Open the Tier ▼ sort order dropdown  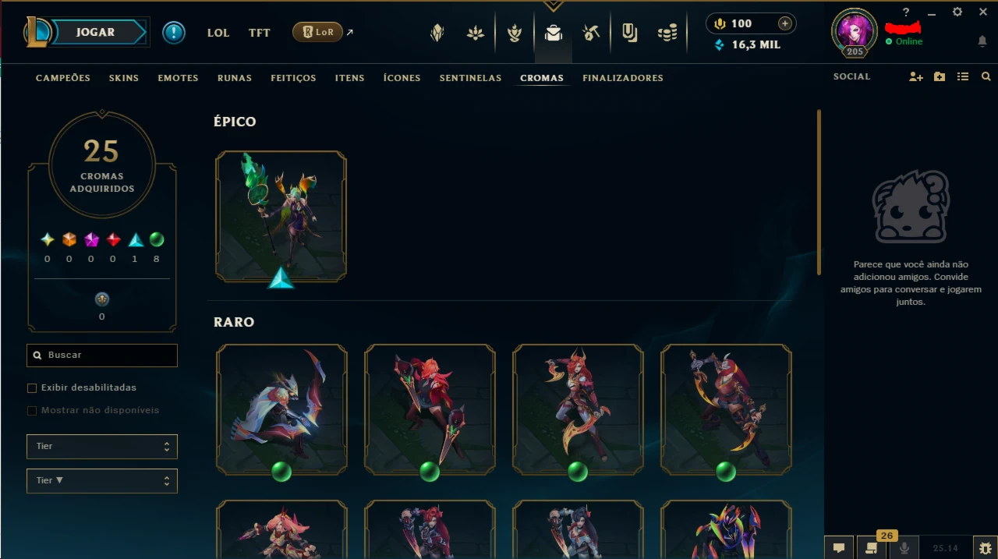[x=102, y=481]
